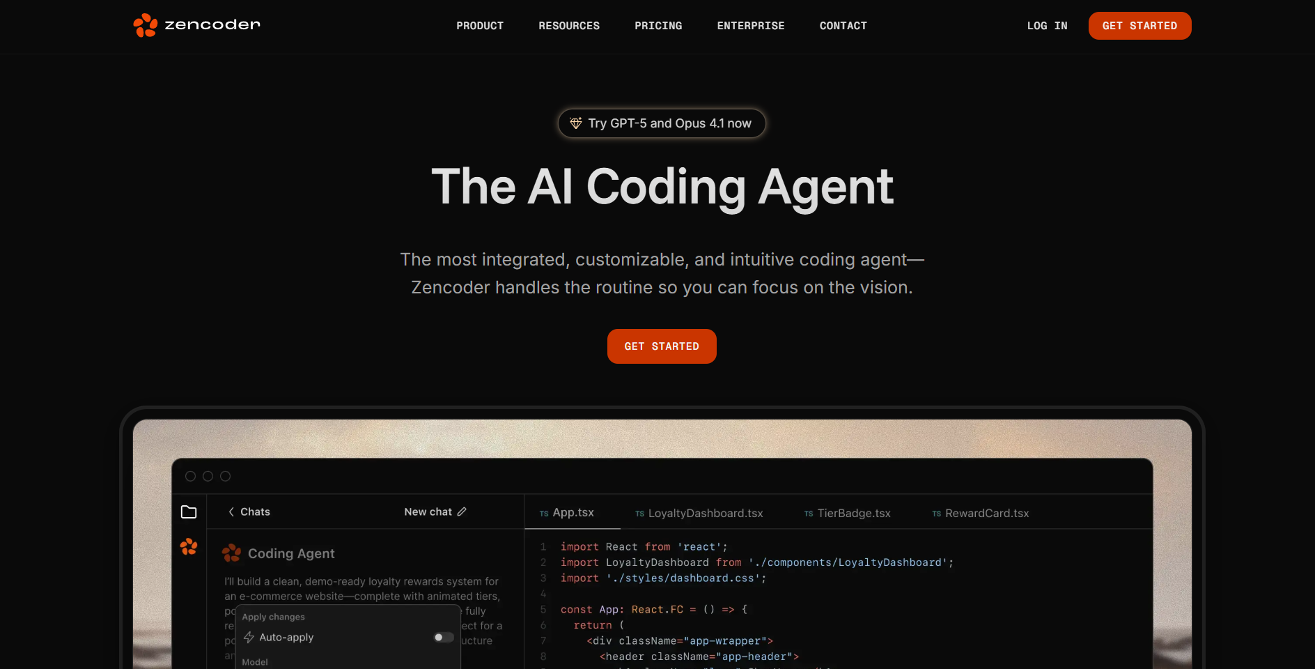The image size is (1315, 669).
Task: Collapse chats using the back chevron
Action: pyautogui.click(x=231, y=512)
